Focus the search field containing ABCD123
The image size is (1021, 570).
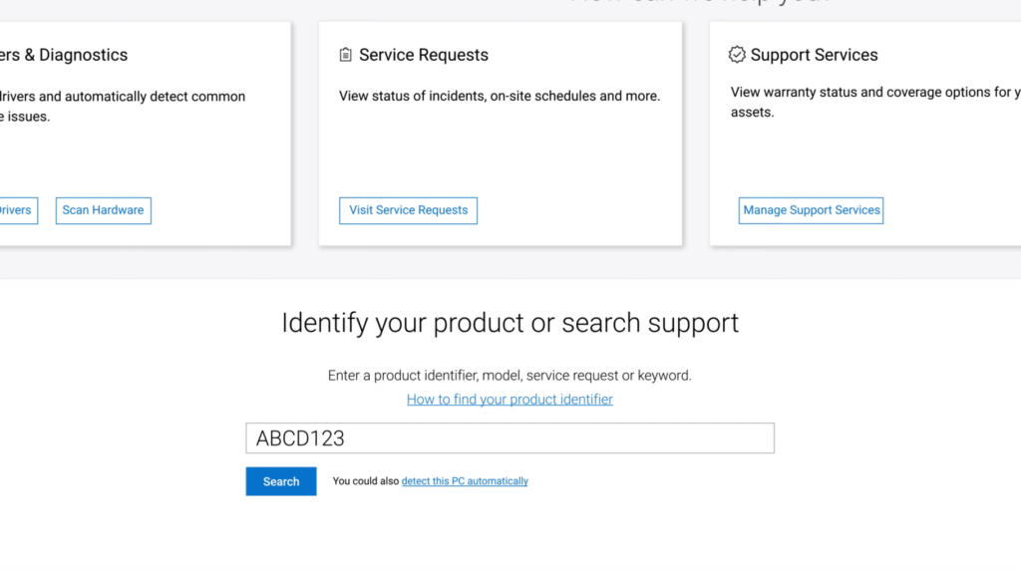[x=510, y=438]
